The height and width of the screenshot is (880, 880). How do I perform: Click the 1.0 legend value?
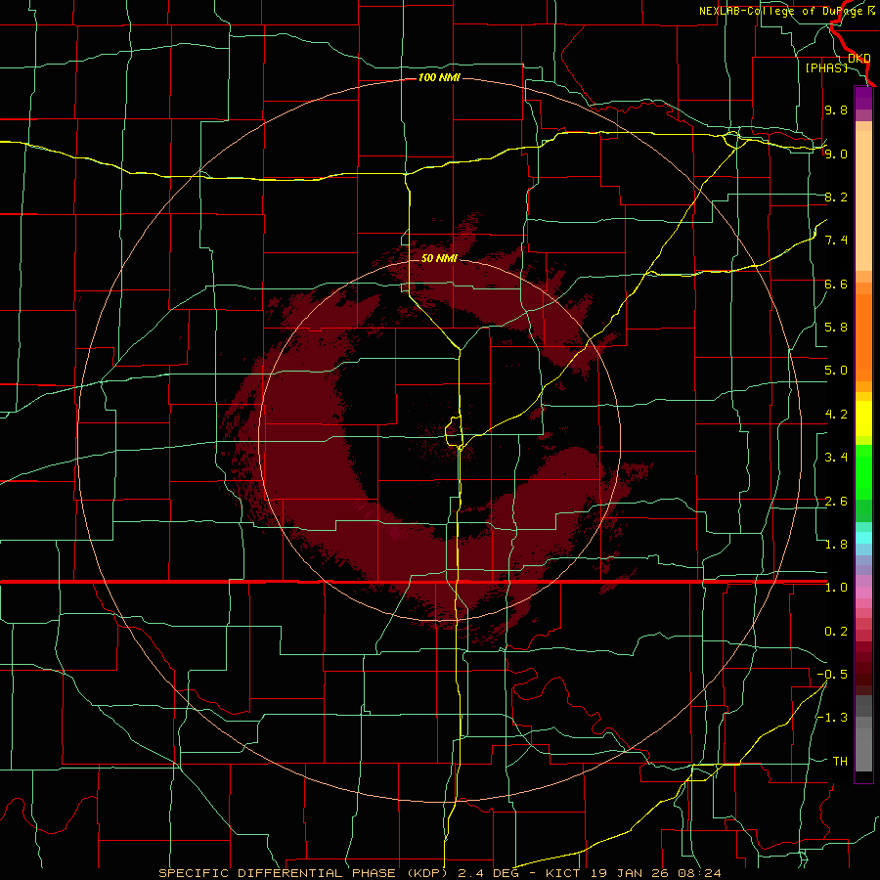click(836, 588)
